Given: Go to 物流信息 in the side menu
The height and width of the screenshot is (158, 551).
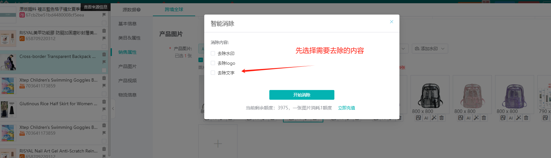Looking at the screenshot, I should (x=128, y=95).
